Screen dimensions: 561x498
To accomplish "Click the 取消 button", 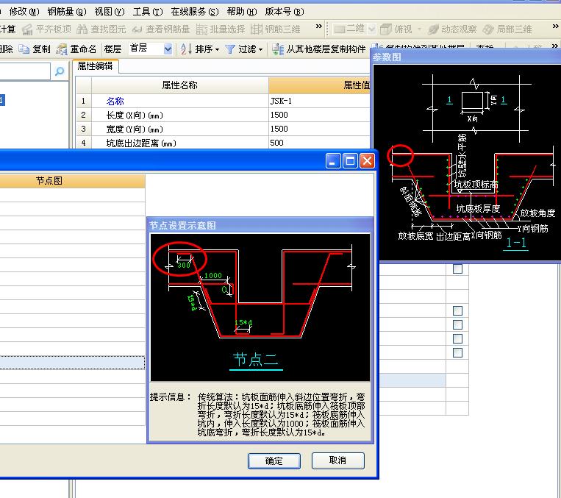I will pyautogui.click(x=338, y=460).
